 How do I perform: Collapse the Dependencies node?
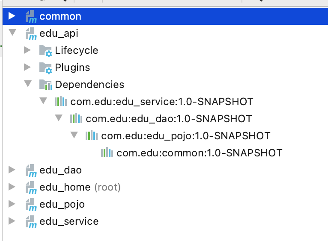pos(27,84)
